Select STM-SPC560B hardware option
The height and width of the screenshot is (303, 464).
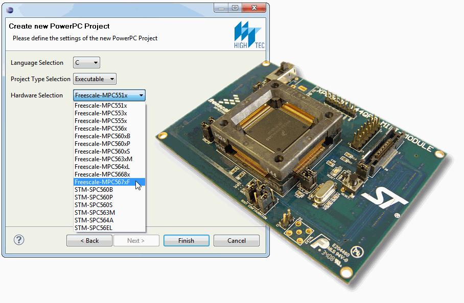point(109,190)
